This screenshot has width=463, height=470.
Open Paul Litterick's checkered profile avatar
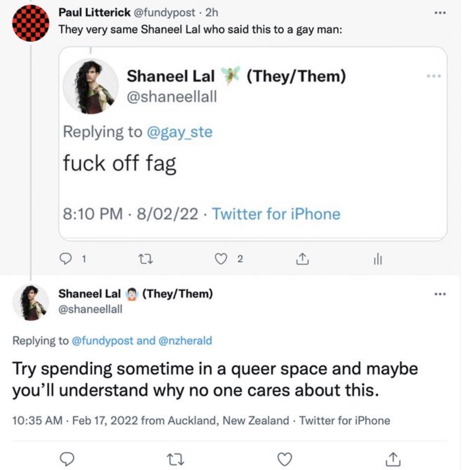coord(31,23)
